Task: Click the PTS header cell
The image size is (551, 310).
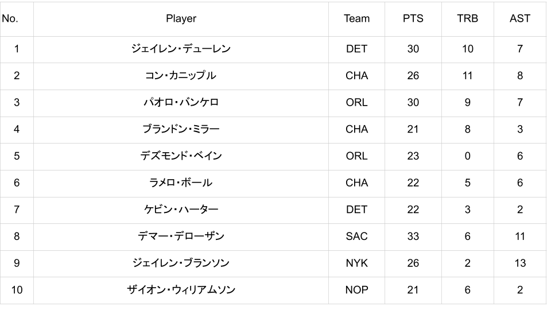Action: (413, 19)
